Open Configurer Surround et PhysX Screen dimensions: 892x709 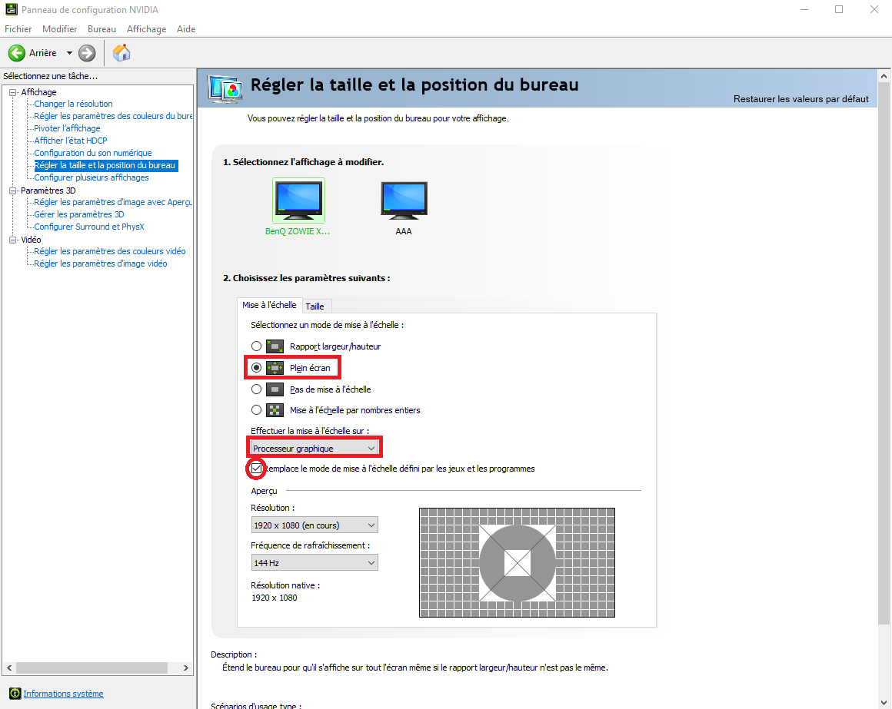(x=89, y=227)
